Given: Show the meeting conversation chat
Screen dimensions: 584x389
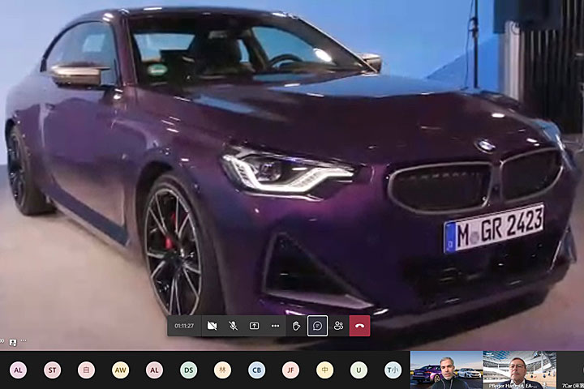Looking at the screenshot, I should pyautogui.click(x=317, y=326).
